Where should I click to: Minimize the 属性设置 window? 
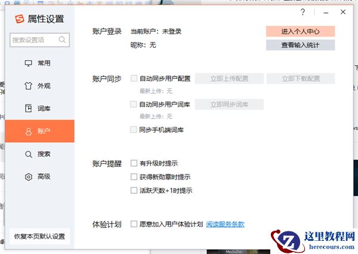pos(326,12)
